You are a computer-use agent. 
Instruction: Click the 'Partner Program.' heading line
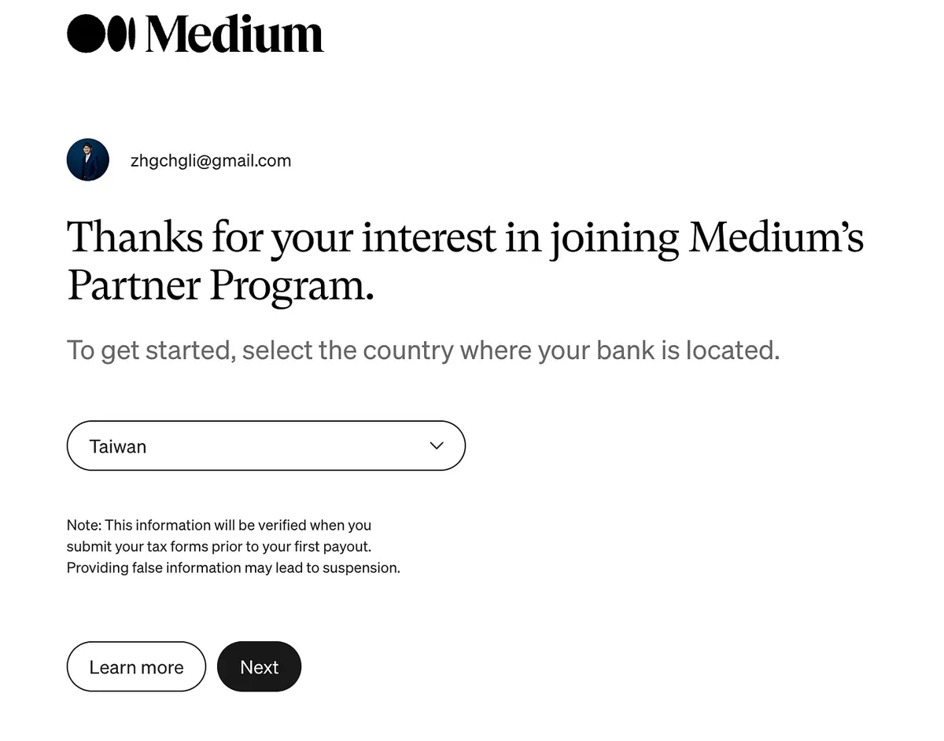pos(220,284)
